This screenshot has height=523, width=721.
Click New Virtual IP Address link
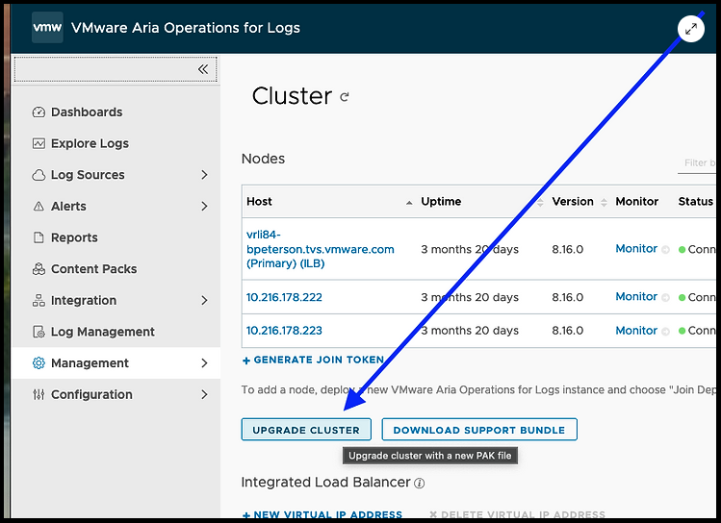pos(328,514)
